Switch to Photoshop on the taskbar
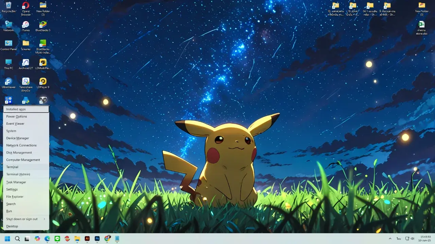The width and height of the screenshot is (435, 244). coord(97,239)
